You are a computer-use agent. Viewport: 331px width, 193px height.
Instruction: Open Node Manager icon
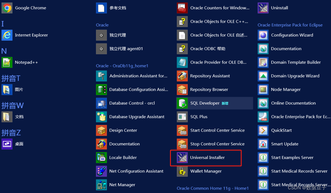click(x=263, y=90)
